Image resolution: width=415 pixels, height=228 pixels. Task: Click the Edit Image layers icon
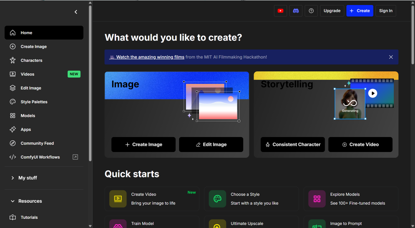coord(13,88)
